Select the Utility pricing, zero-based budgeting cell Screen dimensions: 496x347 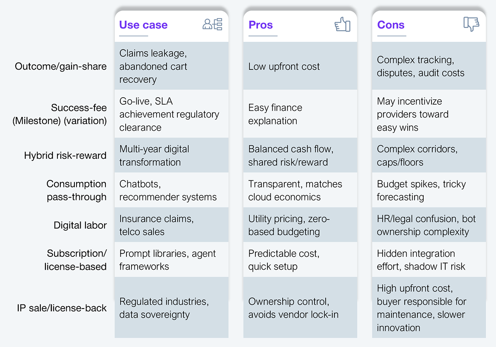[x=300, y=225]
